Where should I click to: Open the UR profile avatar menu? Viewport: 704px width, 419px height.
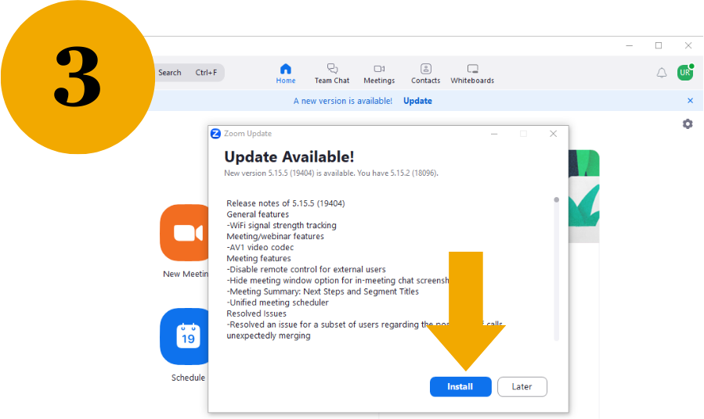click(685, 72)
